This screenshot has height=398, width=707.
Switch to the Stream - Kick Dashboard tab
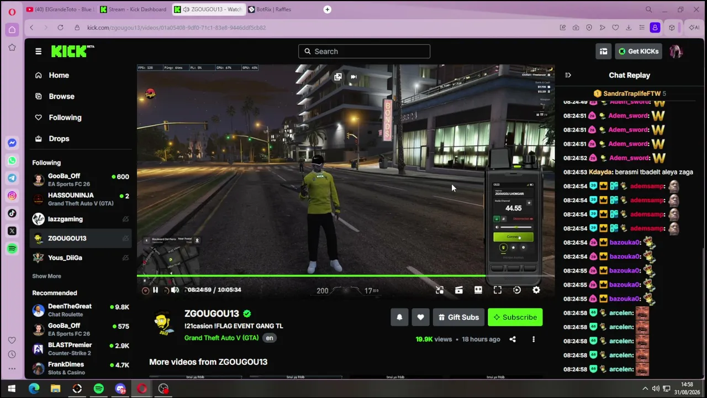point(134,9)
